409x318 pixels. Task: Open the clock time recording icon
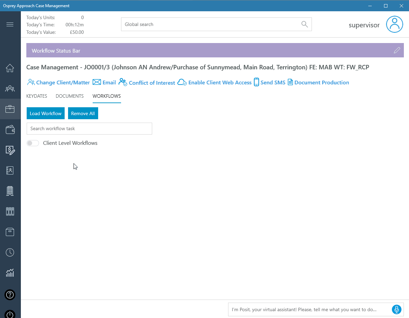[10, 252]
